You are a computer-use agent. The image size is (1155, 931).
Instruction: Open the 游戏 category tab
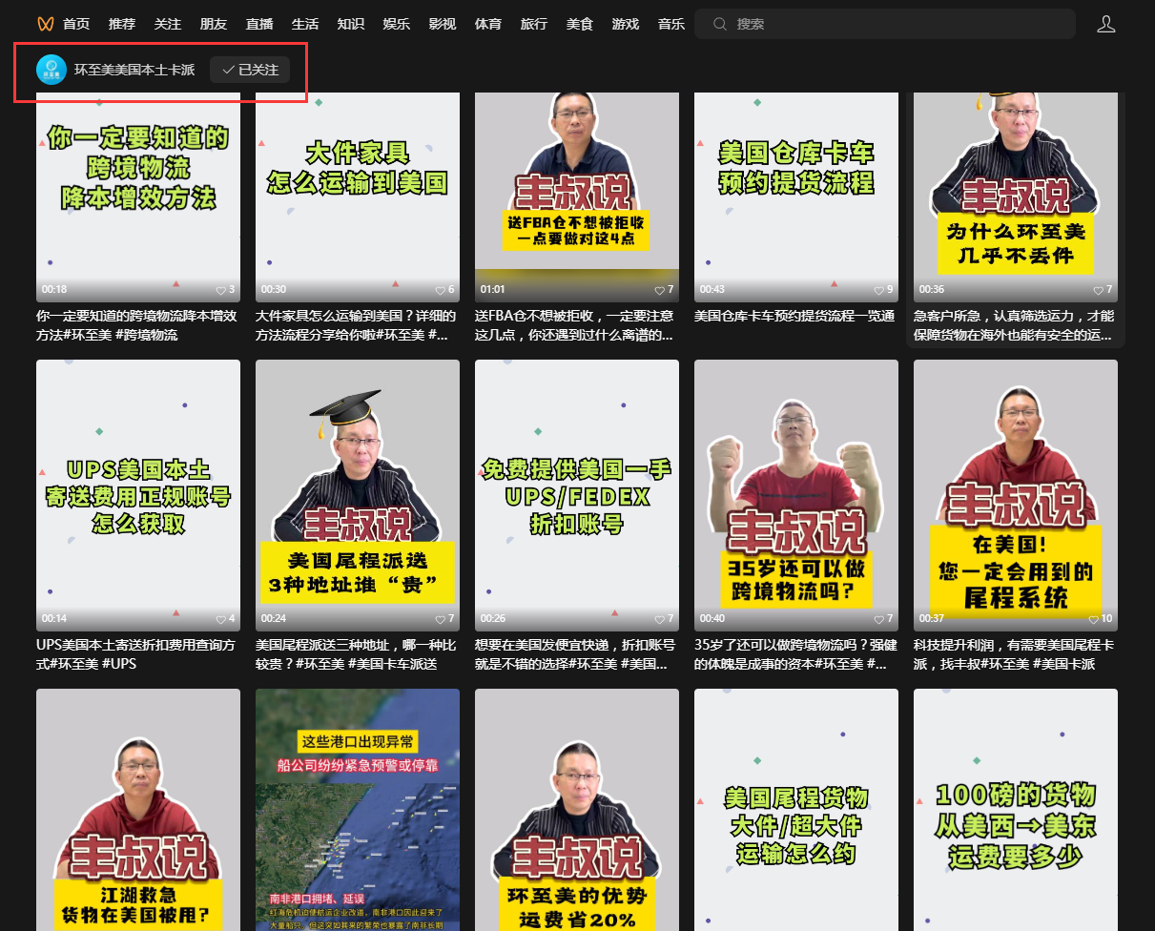point(626,24)
